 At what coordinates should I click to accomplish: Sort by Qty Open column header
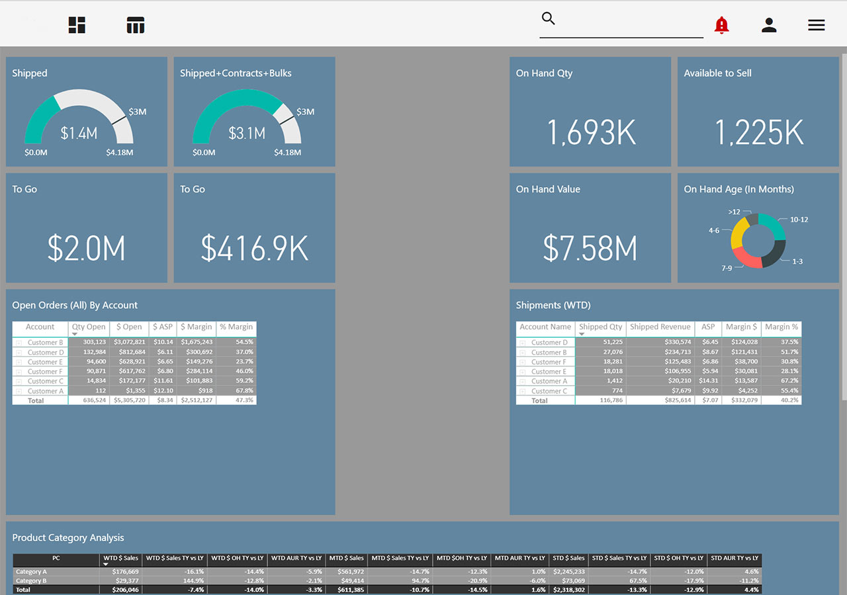pyautogui.click(x=88, y=327)
